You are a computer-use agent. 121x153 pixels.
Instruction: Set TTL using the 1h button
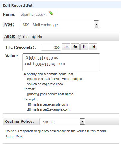84,47
